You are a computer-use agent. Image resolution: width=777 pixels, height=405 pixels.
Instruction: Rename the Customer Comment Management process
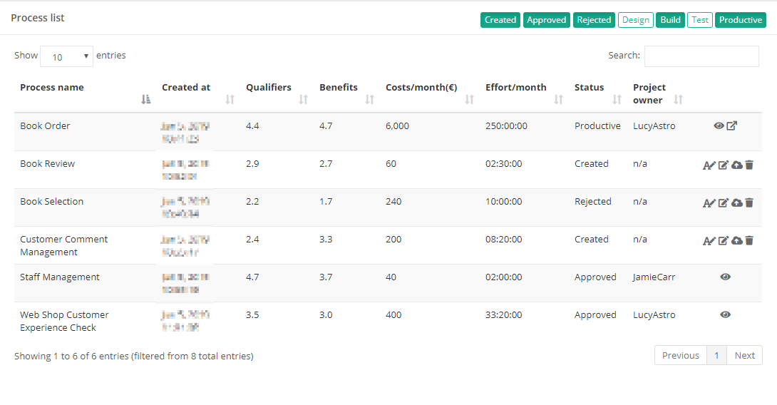[709, 240]
